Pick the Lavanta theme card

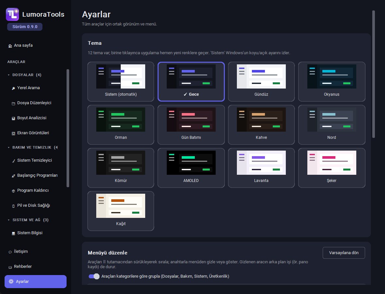click(x=261, y=168)
